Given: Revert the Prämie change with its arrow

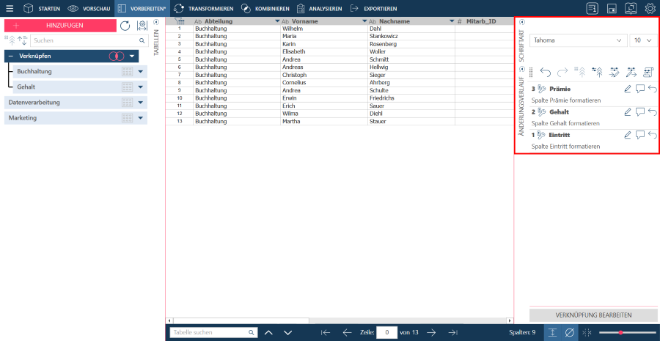Looking at the screenshot, I should (653, 89).
